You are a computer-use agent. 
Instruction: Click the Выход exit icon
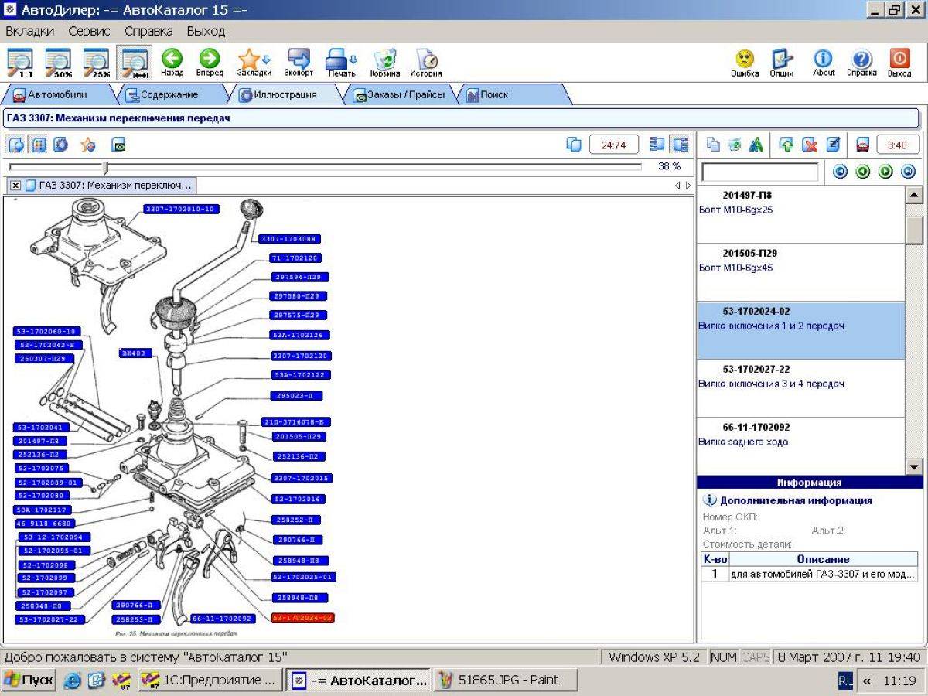pos(899,63)
